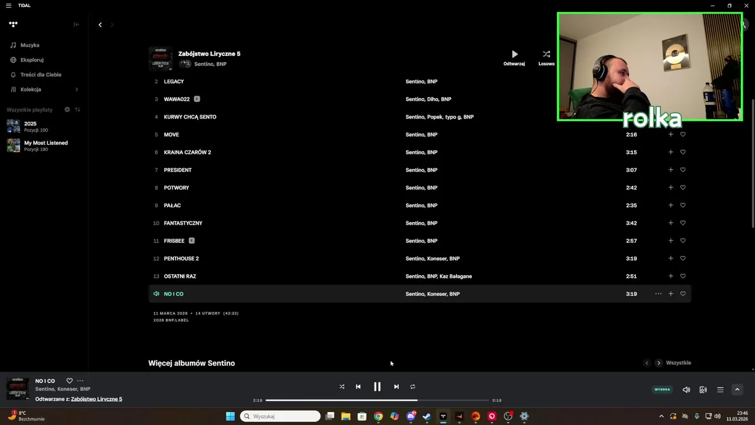The image size is (755, 425).
Task: Like the track MOVE
Action: click(x=683, y=135)
